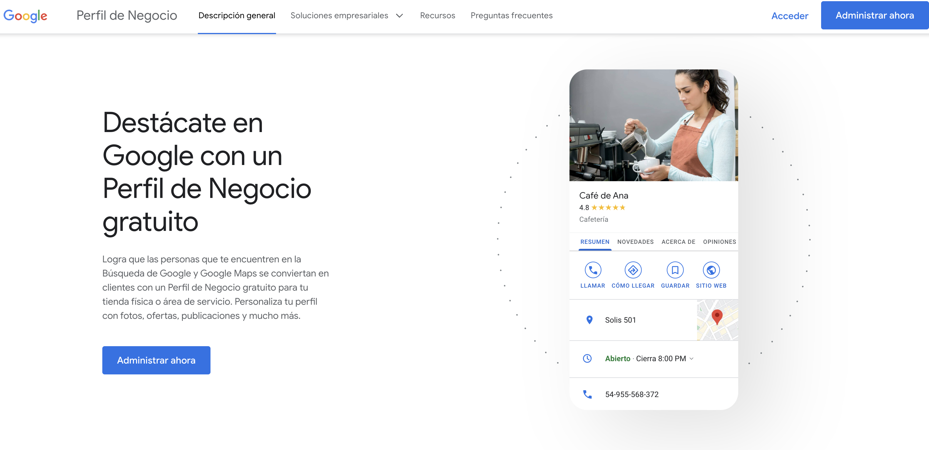
Task: Click the blue location pin icon
Action: click(x=589, y=320)
